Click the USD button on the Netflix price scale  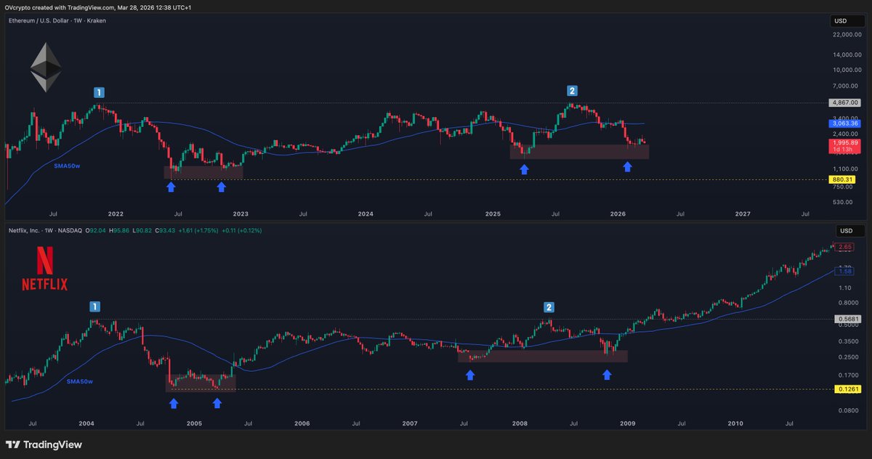tap(847, 230)
